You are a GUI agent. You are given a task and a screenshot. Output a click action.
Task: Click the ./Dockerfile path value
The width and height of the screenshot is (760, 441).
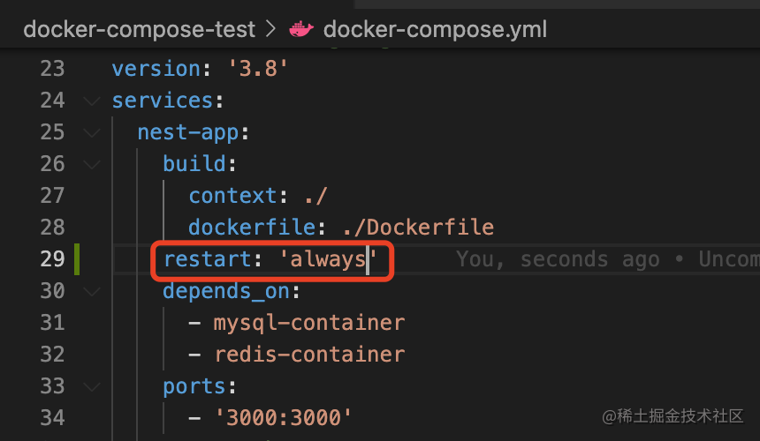(x=418, y=228)
